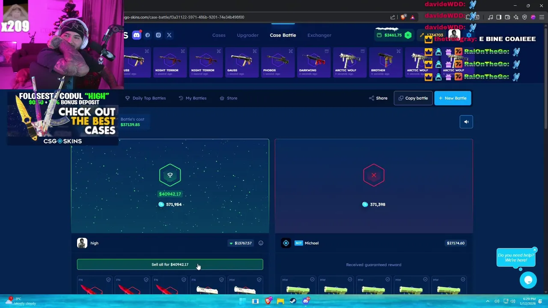
Task: Open Steam from the taskbar
Action: 293,301
